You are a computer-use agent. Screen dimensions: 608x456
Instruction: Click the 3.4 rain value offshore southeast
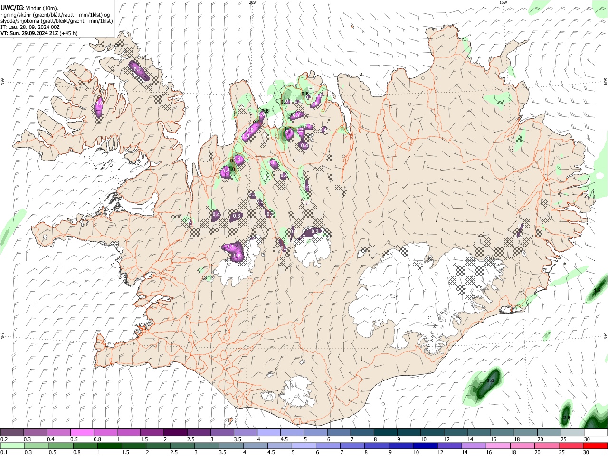coord(491,381)
